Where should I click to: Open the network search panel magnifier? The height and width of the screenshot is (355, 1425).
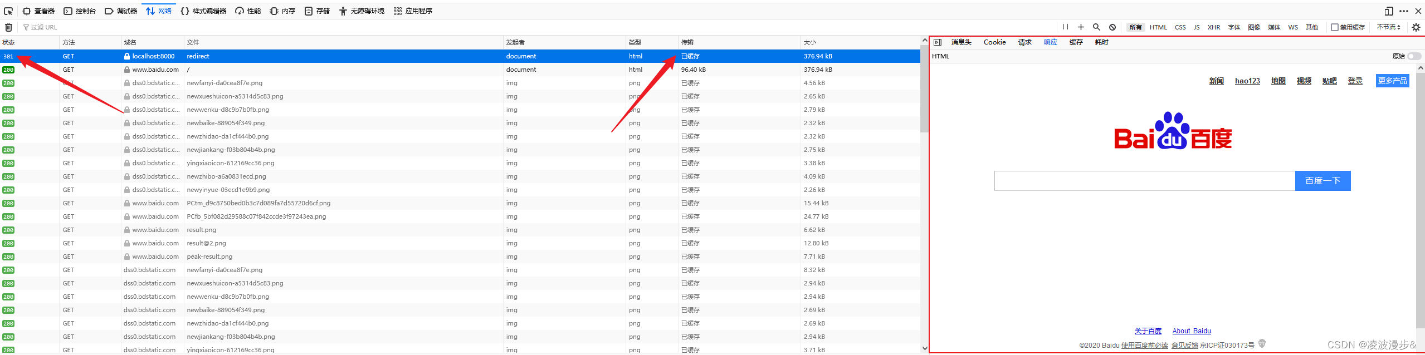pyautogui.click(x=1096, y=27)
